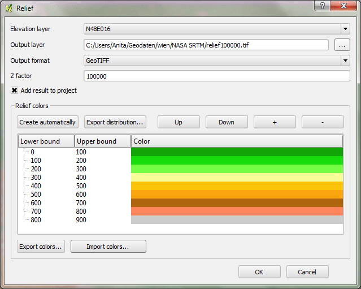Image resolution: width=361 pixels, height=289 pixels.
Task: Select the brown 600-700 color row
Action: (x=237, y=203)
